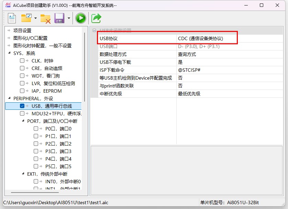Click the D- (P3.0), D+ (P3.1) value

pos(199,46)
